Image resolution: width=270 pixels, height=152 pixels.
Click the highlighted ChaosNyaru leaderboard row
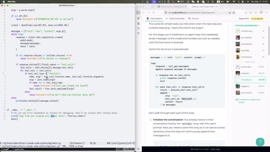pyautogui.click(x=250, y=80)
